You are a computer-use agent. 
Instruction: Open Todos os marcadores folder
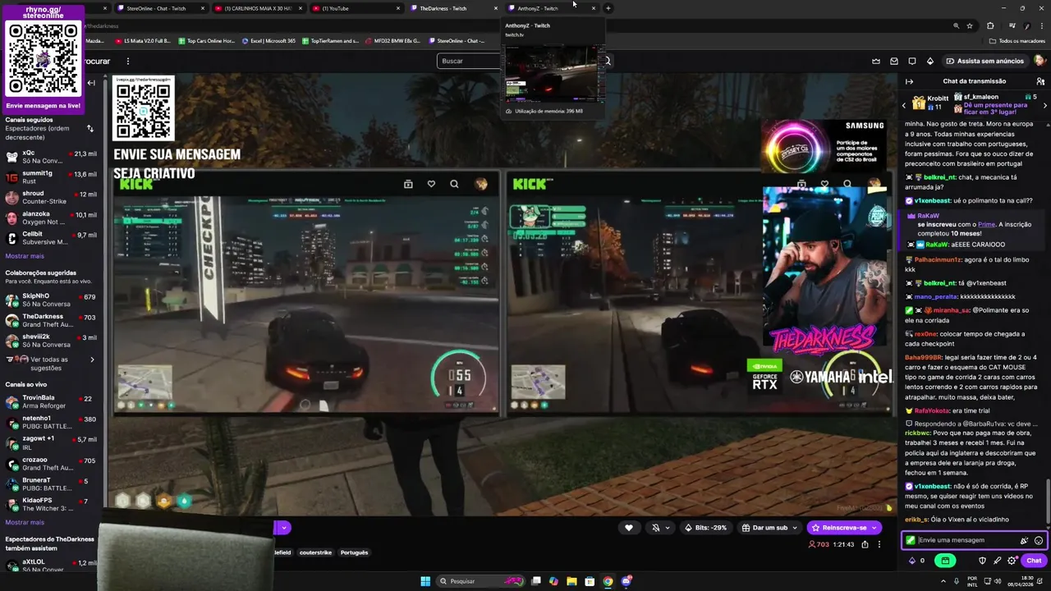pyautogui.click(x=1017, y=40)
